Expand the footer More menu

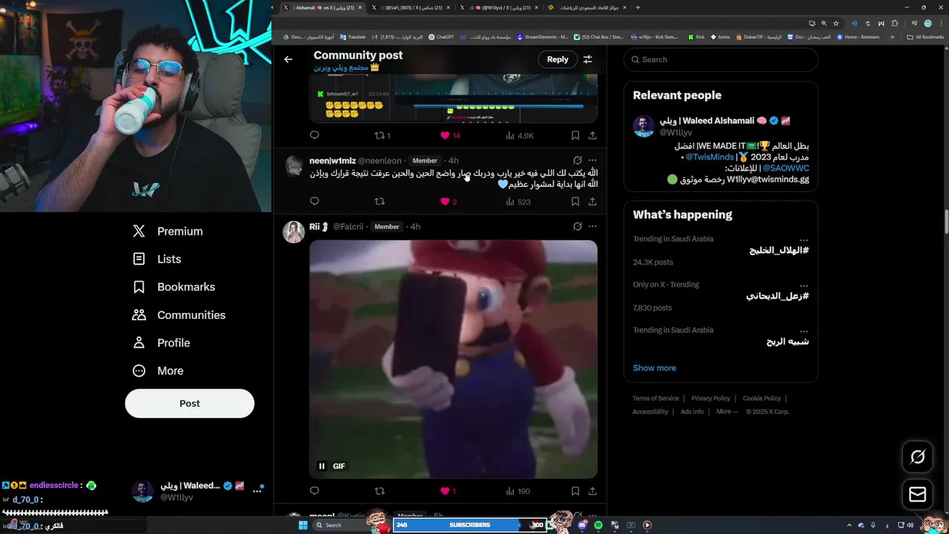(727, 412)
